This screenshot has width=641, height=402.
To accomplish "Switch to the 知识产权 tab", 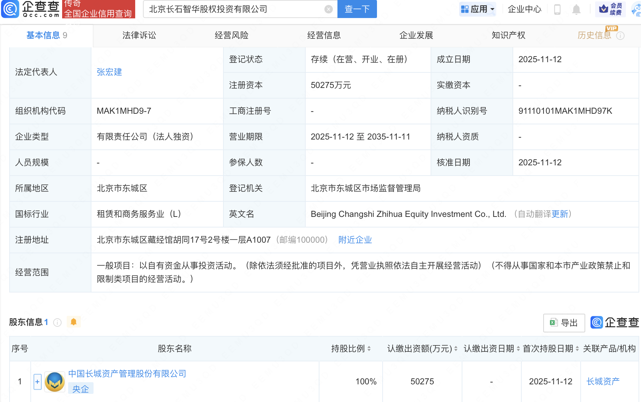I will tap(508, 35).
